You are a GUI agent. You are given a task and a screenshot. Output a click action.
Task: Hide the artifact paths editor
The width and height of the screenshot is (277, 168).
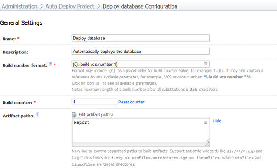click(x=217, y=121)
